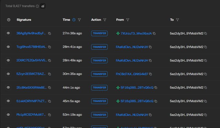Click green star icon in 45m 5s row

(118, 101)
